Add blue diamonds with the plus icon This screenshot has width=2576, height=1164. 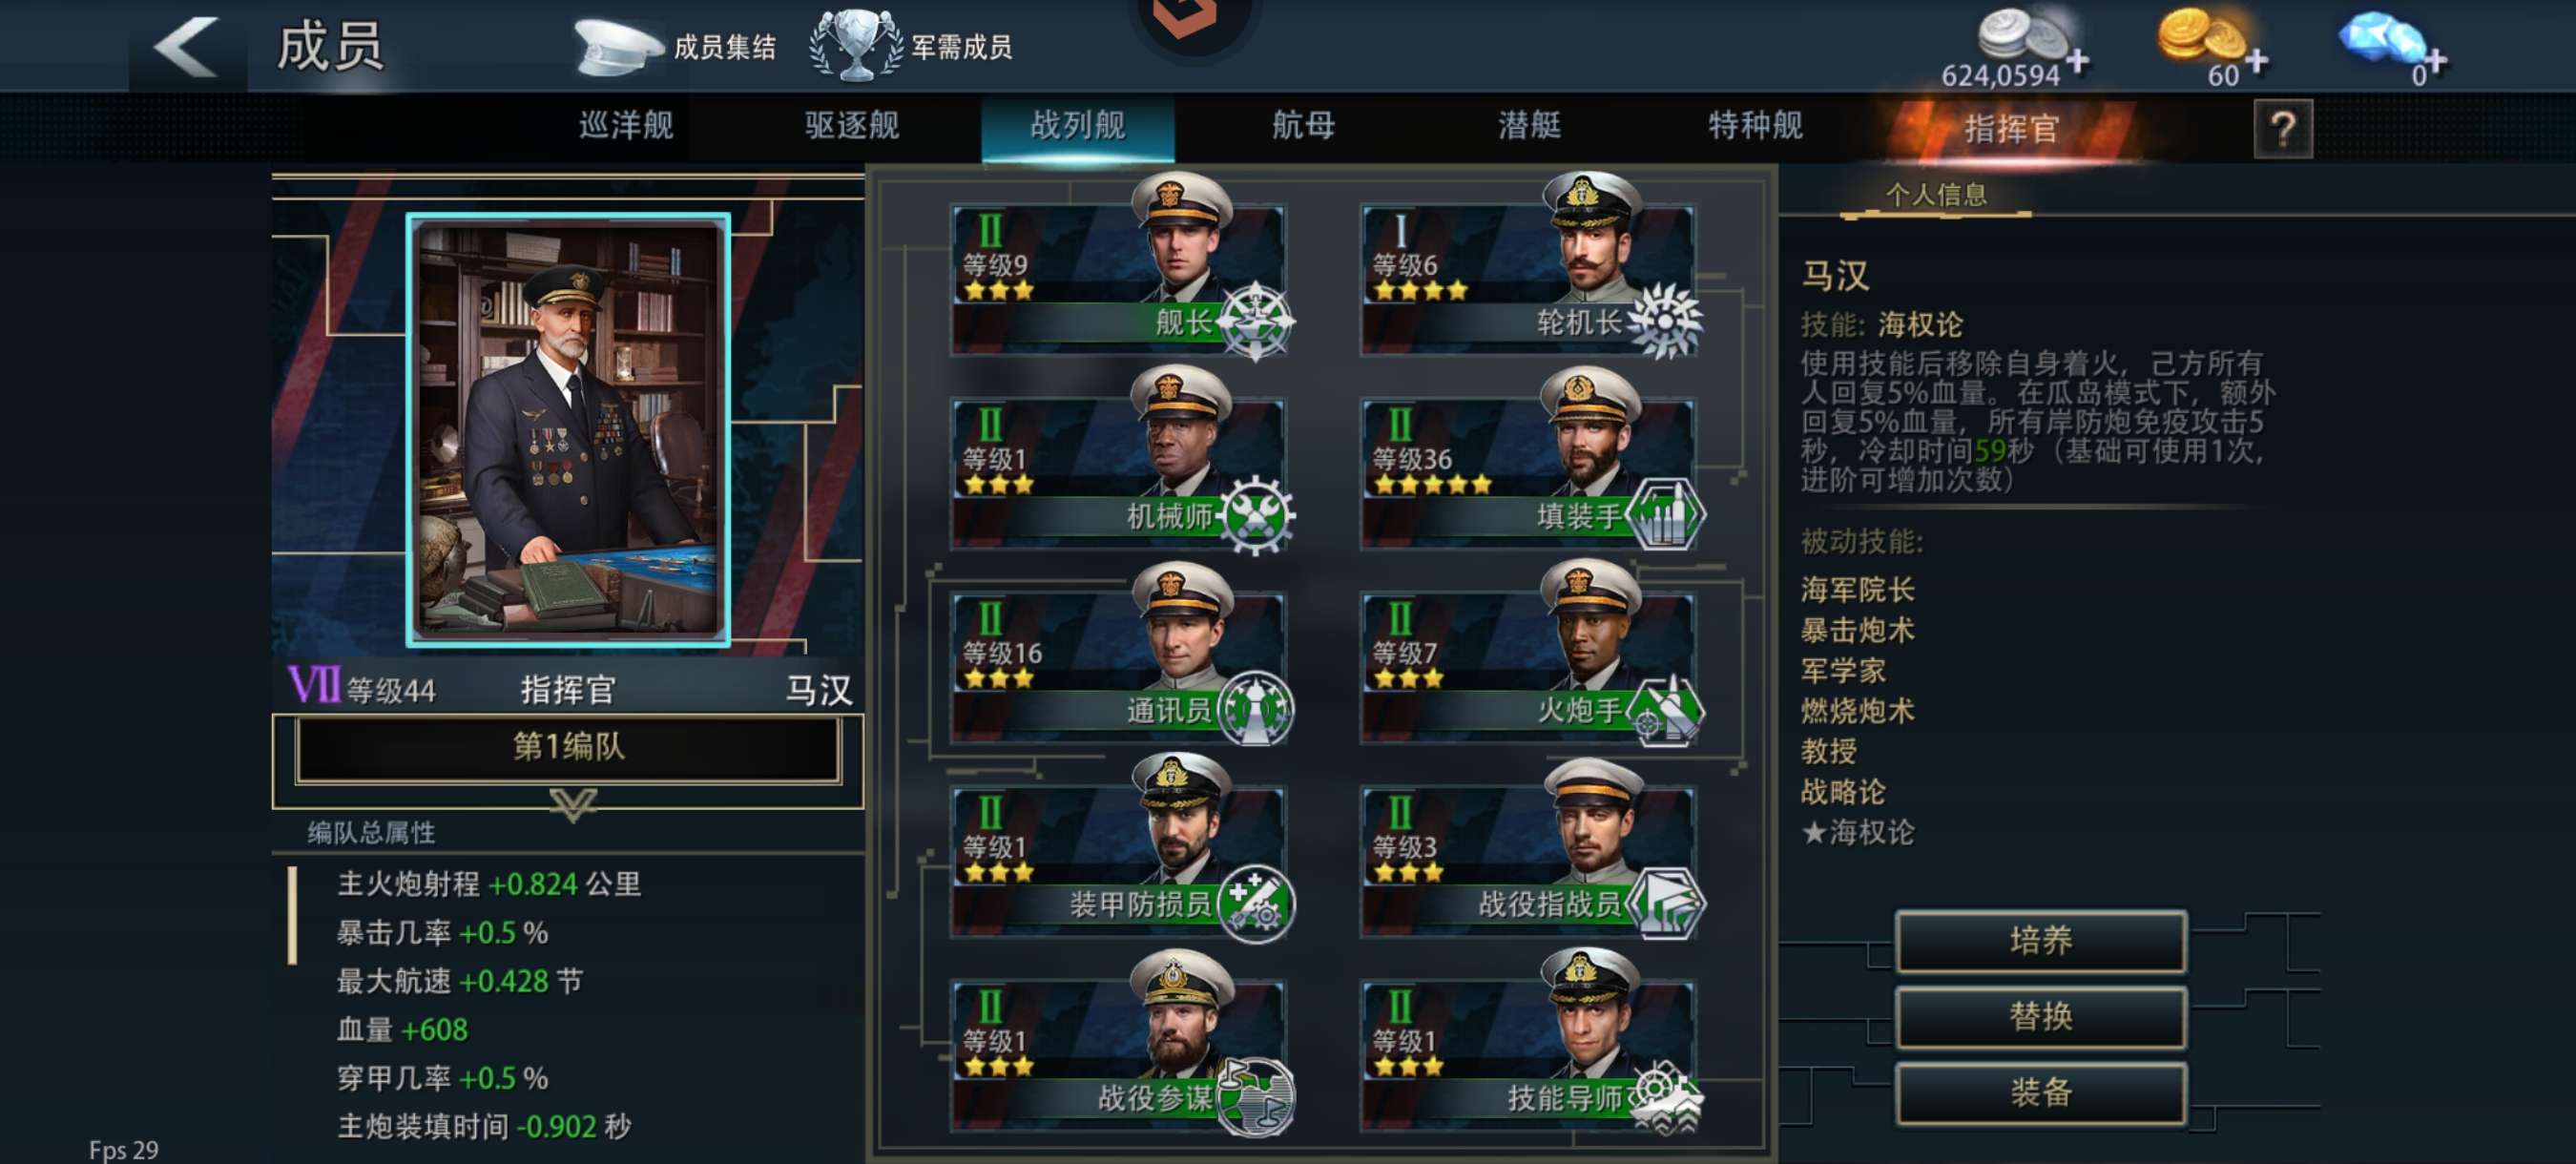(x=2435, y=62)
